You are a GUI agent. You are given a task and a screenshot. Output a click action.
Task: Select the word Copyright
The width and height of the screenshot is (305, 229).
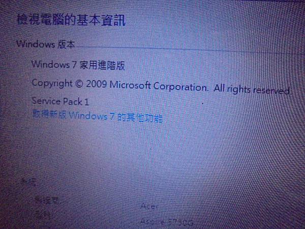coord(52,83)
